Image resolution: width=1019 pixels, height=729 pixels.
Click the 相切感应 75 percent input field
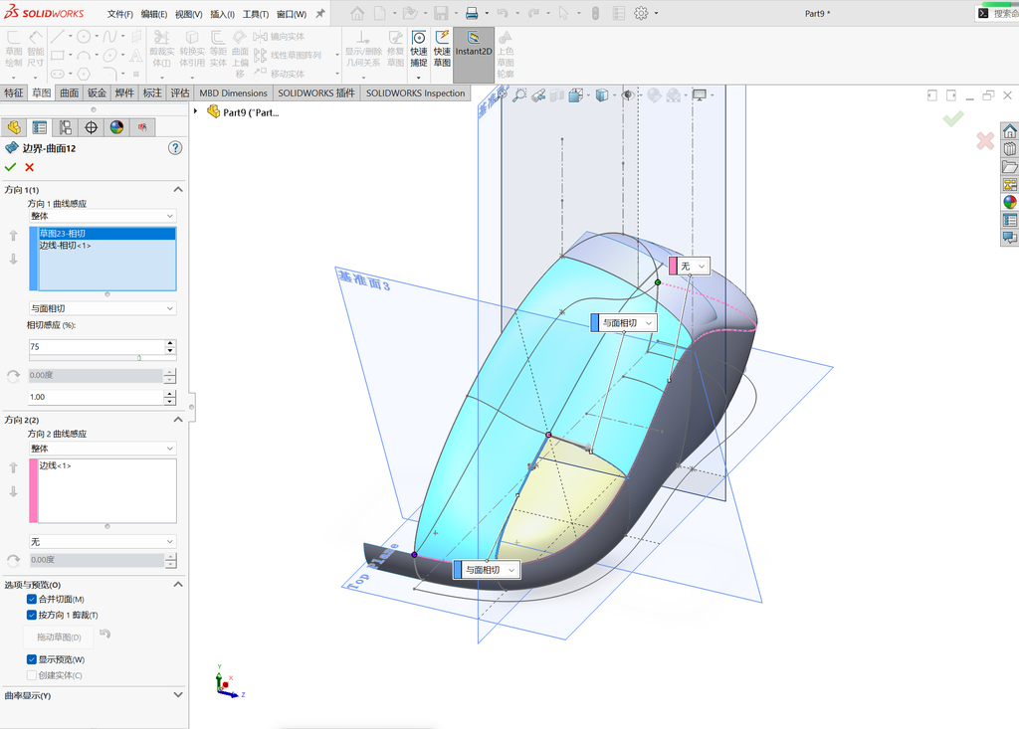pyautogui.click(x=97, y=346)
